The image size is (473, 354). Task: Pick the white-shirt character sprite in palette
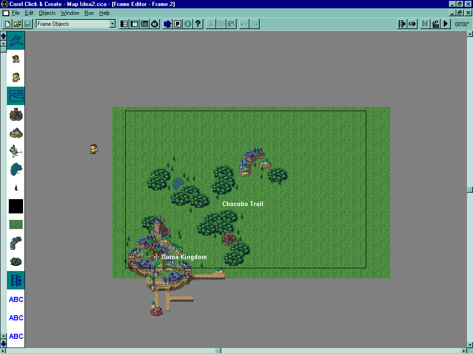[16, 59]
